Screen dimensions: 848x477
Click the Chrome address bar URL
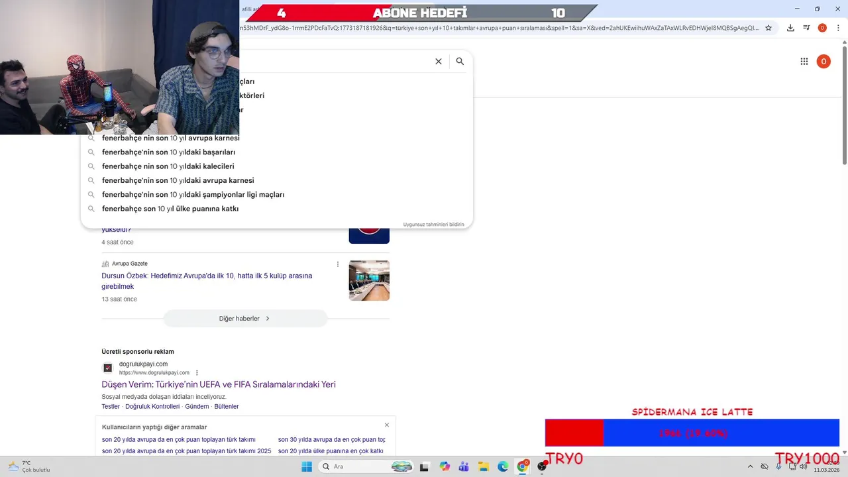click(500, 28)
